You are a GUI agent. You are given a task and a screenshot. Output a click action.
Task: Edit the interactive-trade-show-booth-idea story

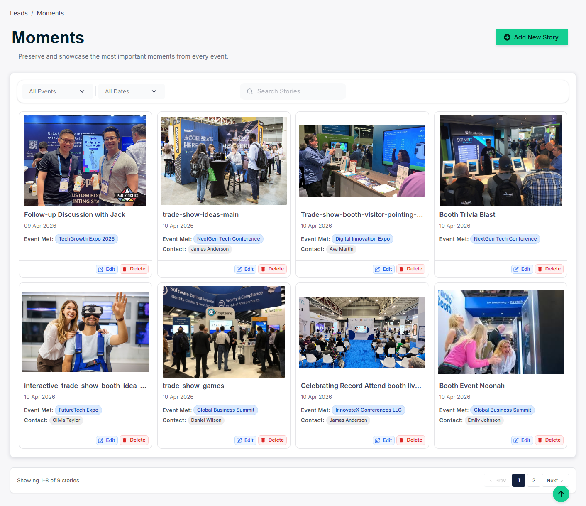click(x=107, y=440)
